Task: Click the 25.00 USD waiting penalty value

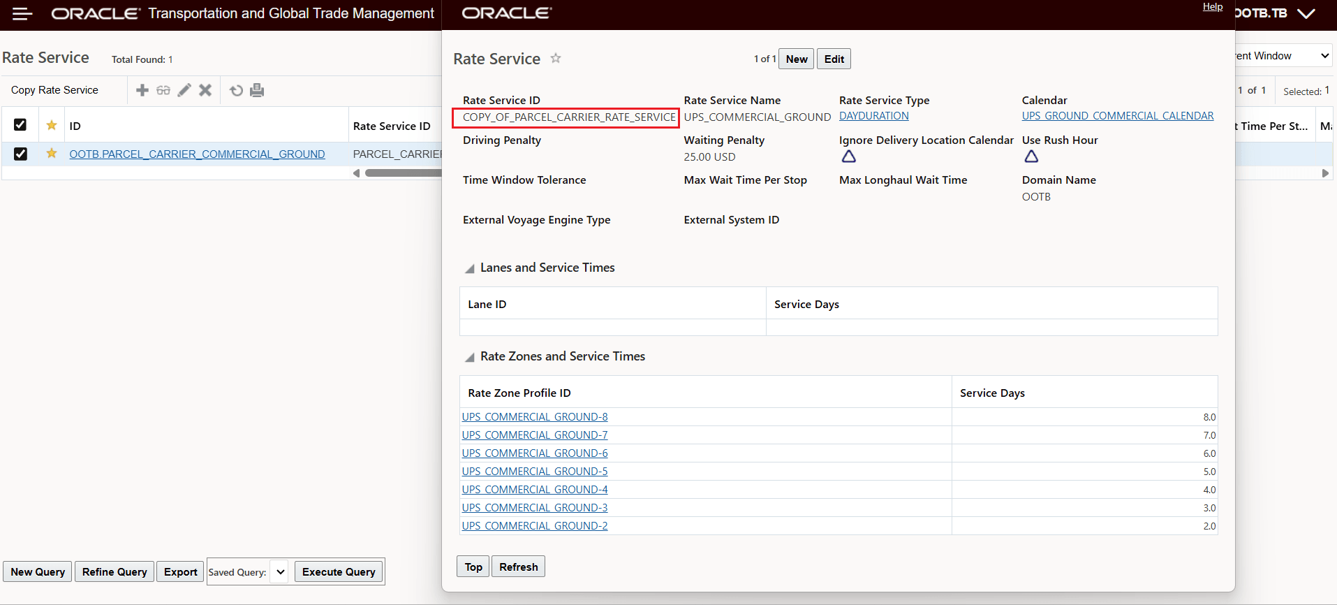Action: [x=709, y=157]
